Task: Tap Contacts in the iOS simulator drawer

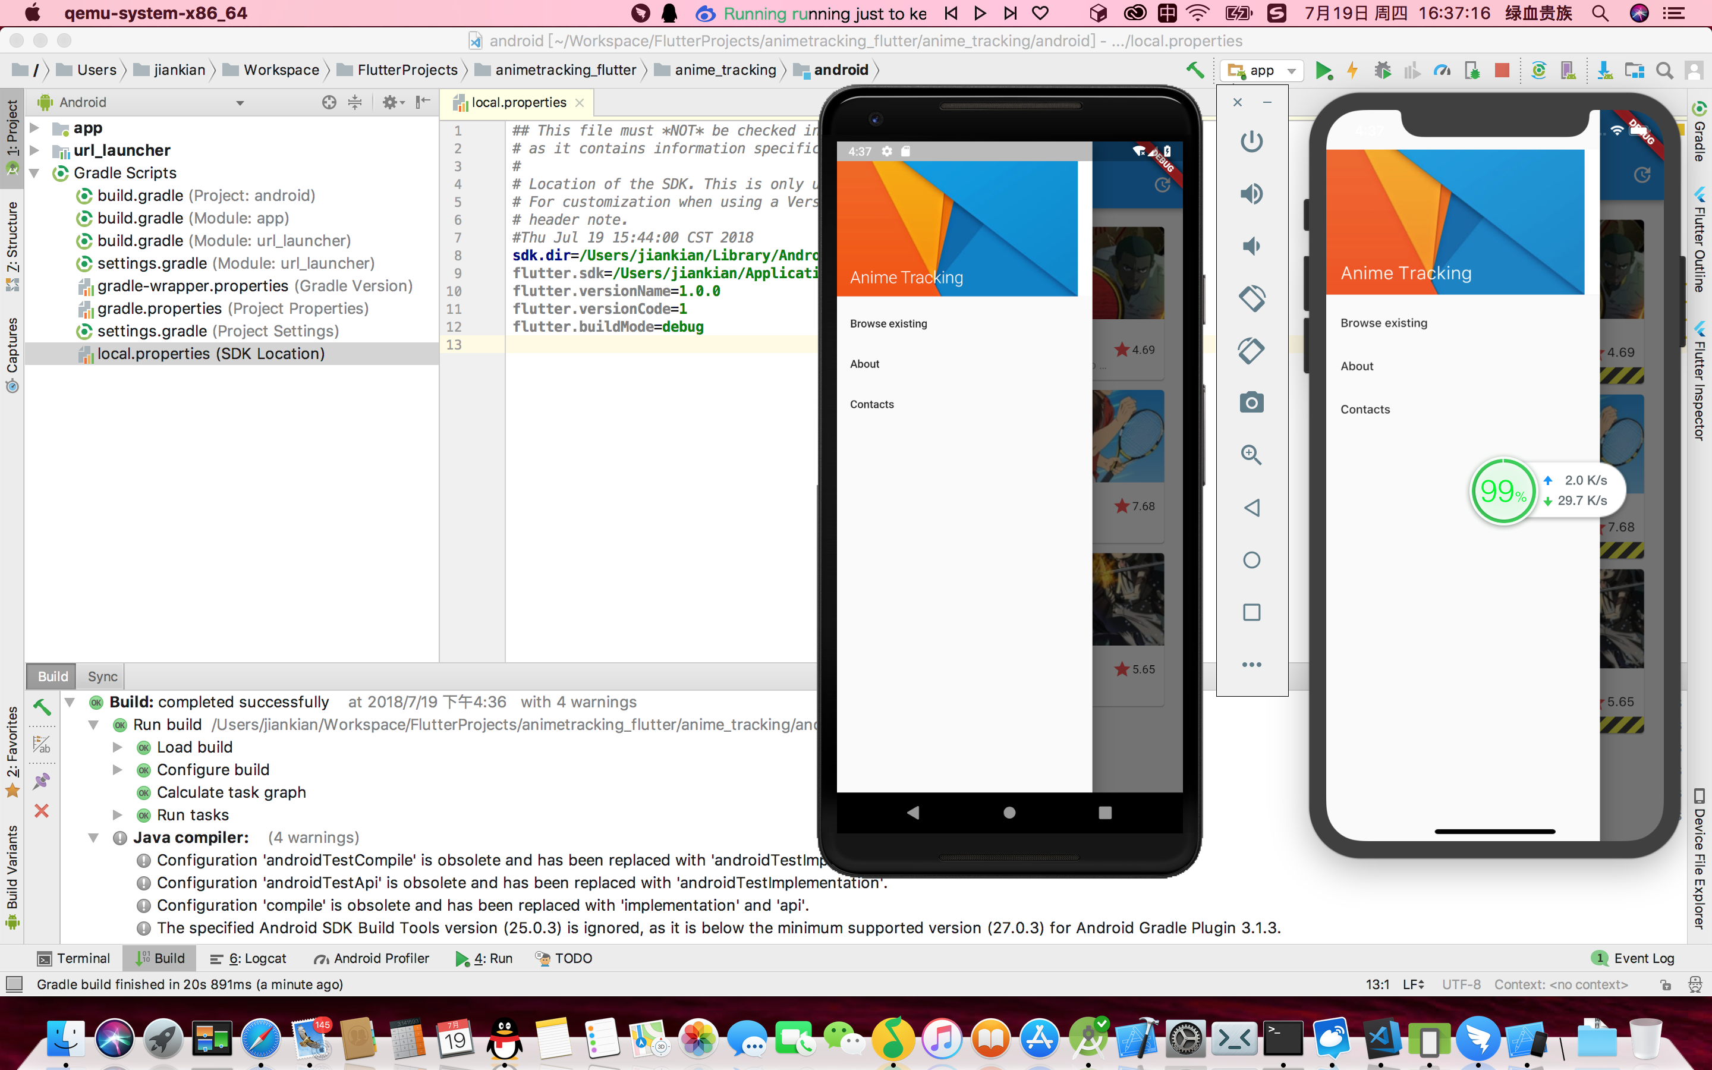Action: point(1365,409)
